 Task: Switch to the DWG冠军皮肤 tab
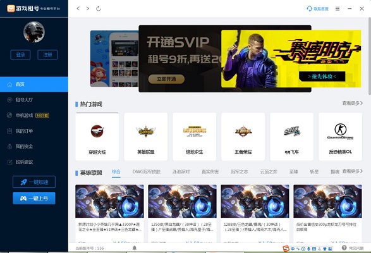pyautogui.click(x=146, y=172)
